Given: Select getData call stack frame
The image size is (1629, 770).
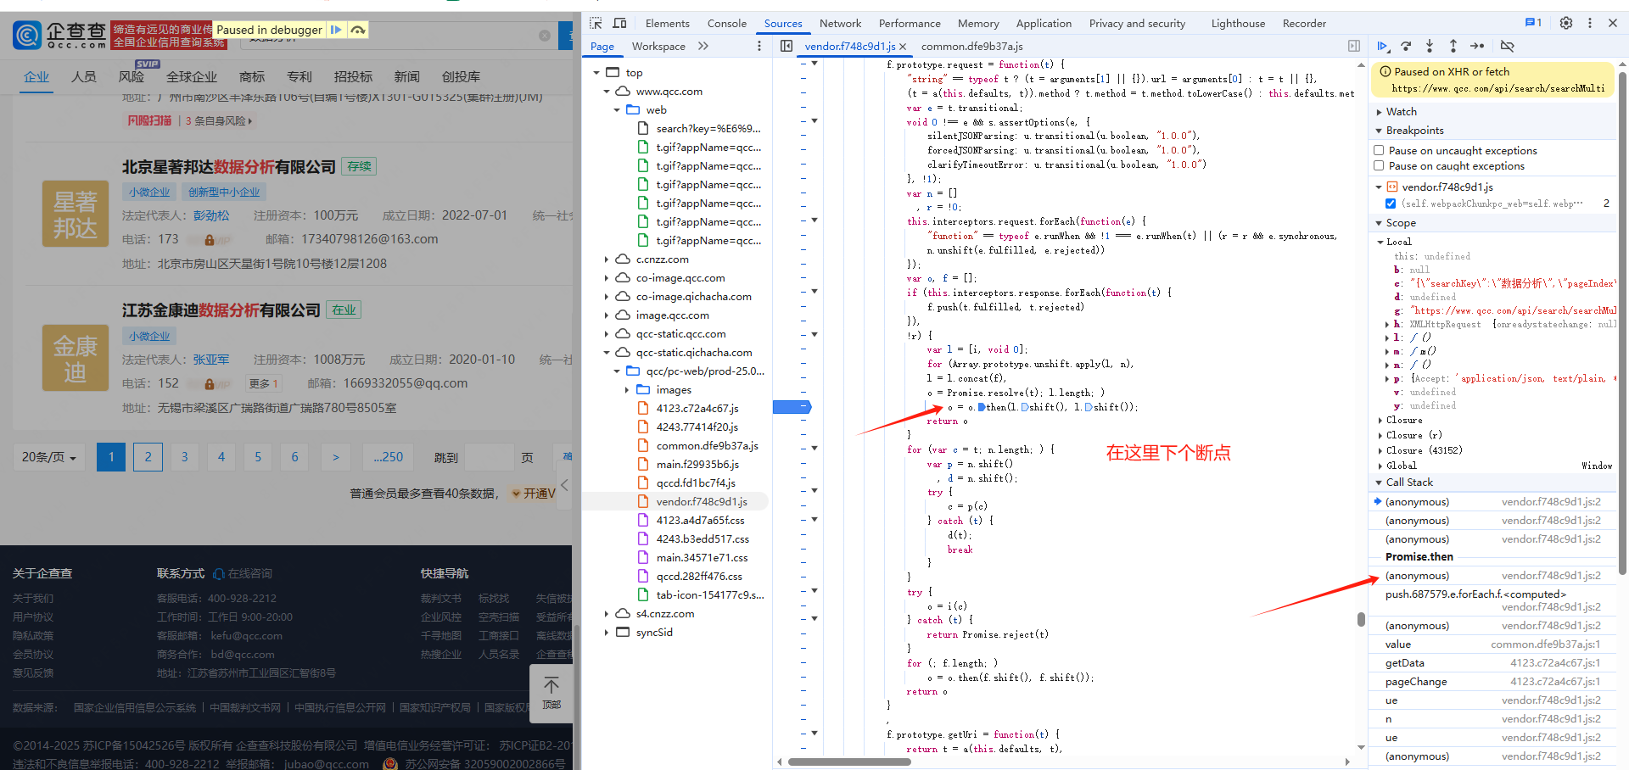Looking at the screenshot, I should point(1493,663).
